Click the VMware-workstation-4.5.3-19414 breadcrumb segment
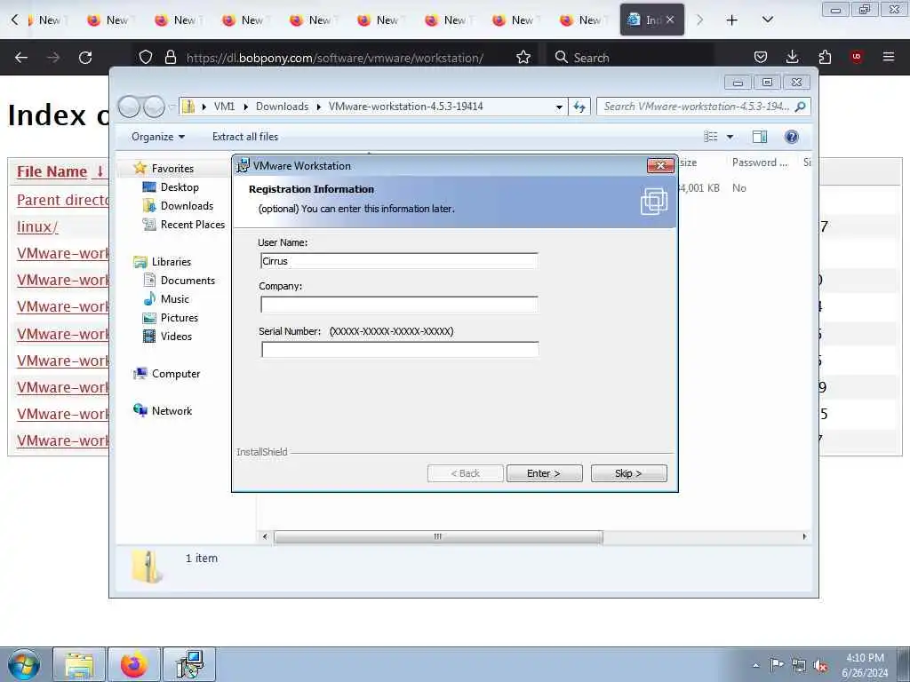910x682 pixels. click(x=405, y=107)
